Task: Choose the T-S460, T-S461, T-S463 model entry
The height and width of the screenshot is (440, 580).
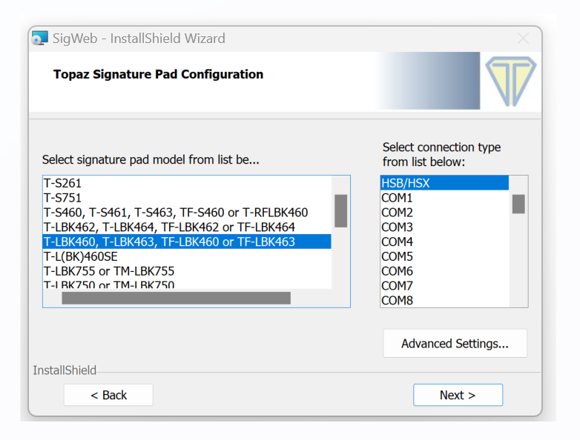Action: pos(175,213)
